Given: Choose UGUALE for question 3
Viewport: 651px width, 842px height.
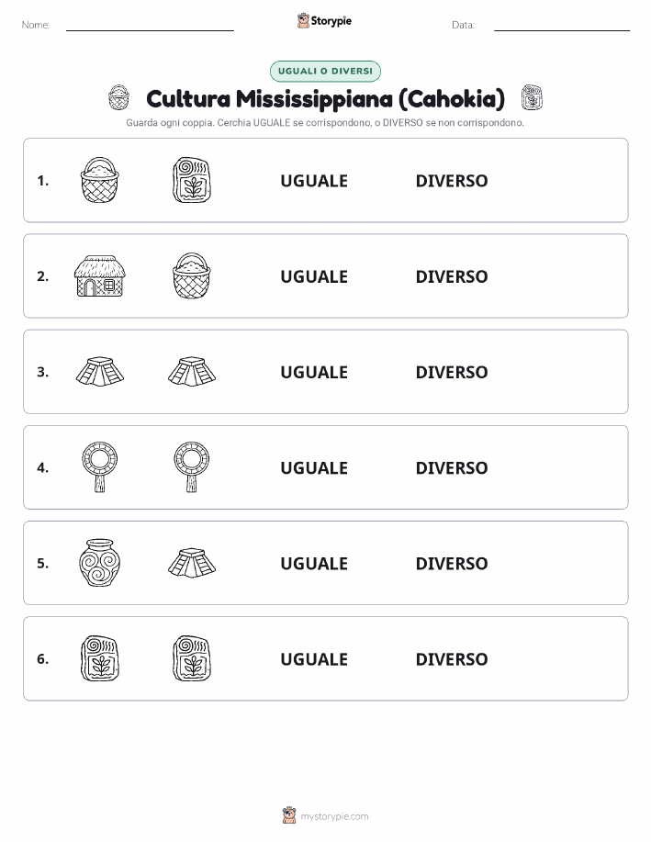Looking at the screenshot, I should tap(314, 372).
